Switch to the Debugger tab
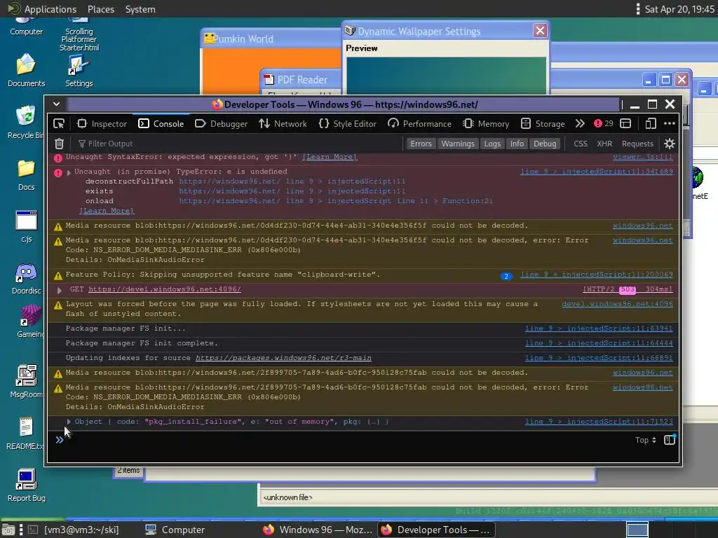 pyautogui.click(x=221, y=123)
